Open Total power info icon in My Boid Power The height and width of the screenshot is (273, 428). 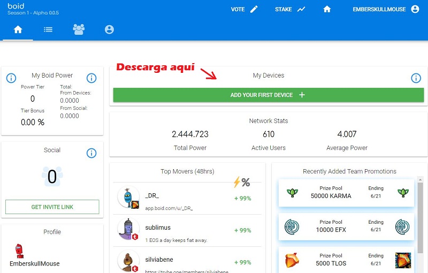[91, 78]
